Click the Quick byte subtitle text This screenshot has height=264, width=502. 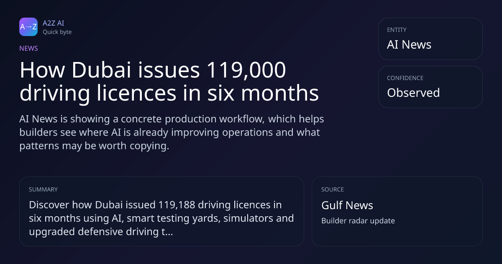pyautogui.click(x=57, y=32)
